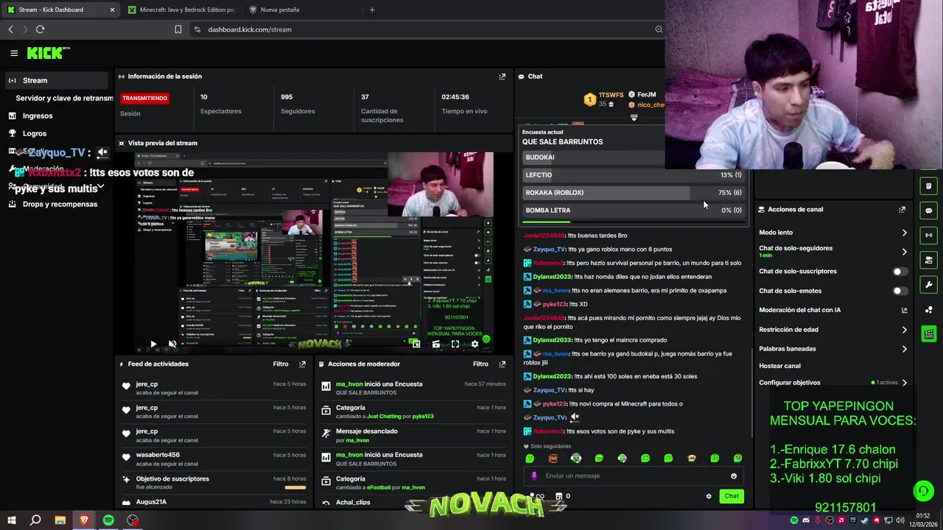The image size is (943, 530).
Task: Open Ingresos in the sidebar
Action: (x=38, y=116)
